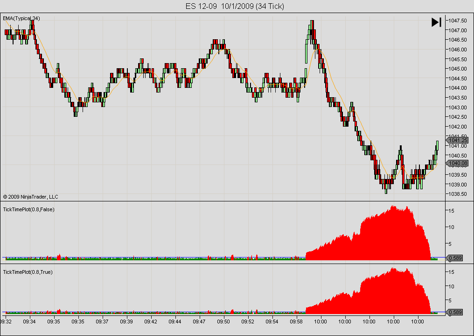Click the 0.589 marker in TickTimePlot(0.8,False) panel
Viewport: 474px width, 336px height.
pos(455,258)
